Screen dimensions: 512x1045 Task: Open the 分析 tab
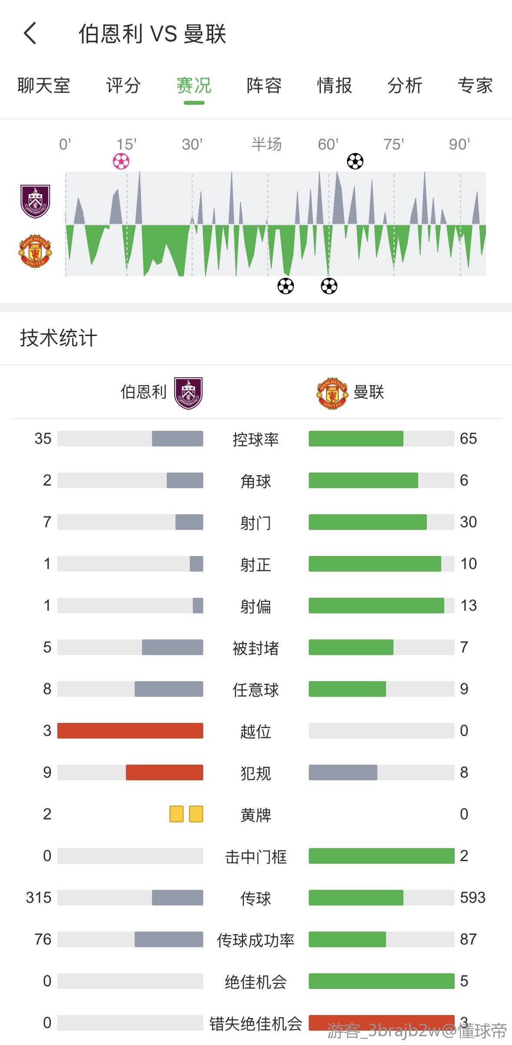coord(405,86)
